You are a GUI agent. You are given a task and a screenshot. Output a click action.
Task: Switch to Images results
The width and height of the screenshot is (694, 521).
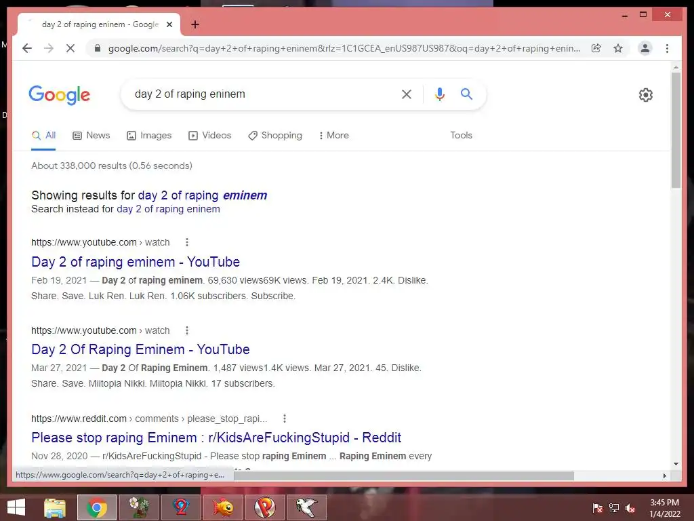pos(149,136)
